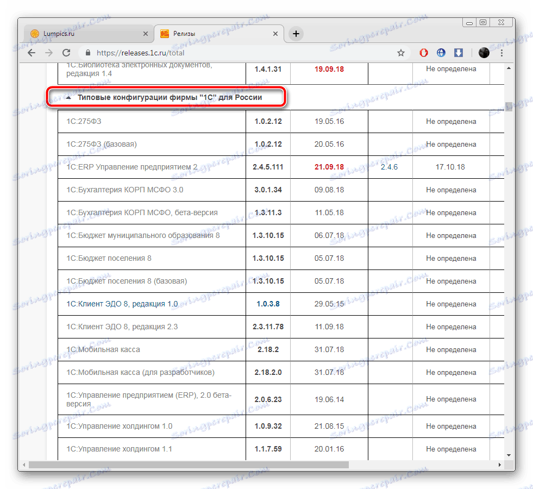This screenshot has width=533, height=489.
Task: Click version 3.0.1.34
Action: point(268,190)
